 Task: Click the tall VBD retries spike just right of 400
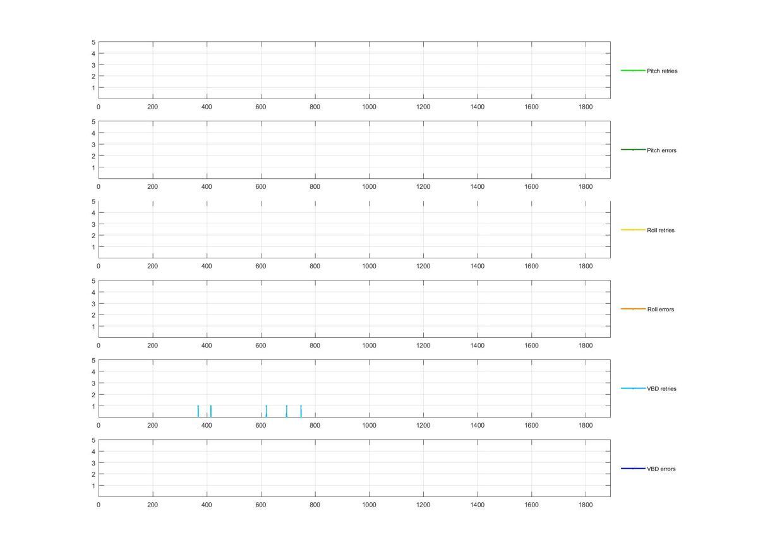click(210, 411)
